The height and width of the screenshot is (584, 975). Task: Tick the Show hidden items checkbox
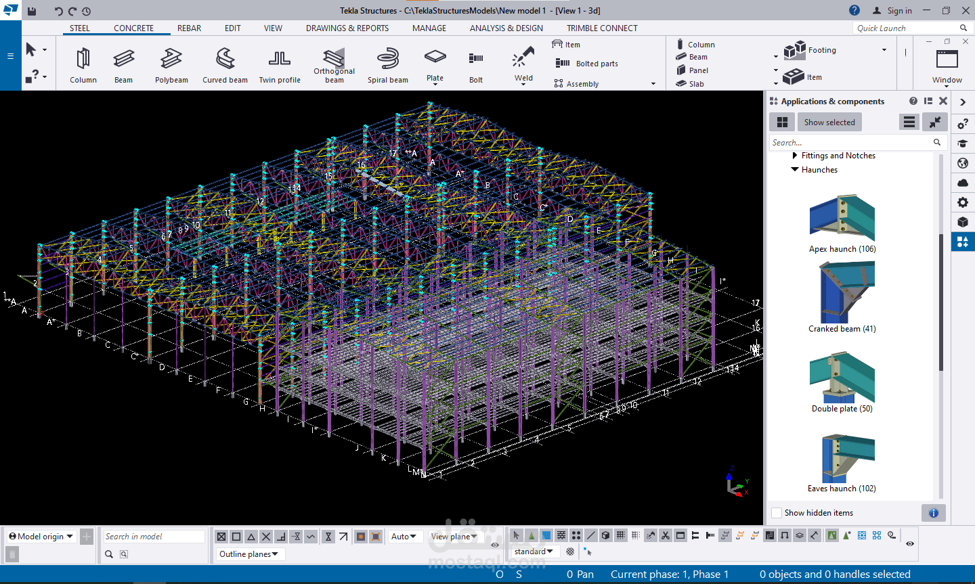pos(777,513)
